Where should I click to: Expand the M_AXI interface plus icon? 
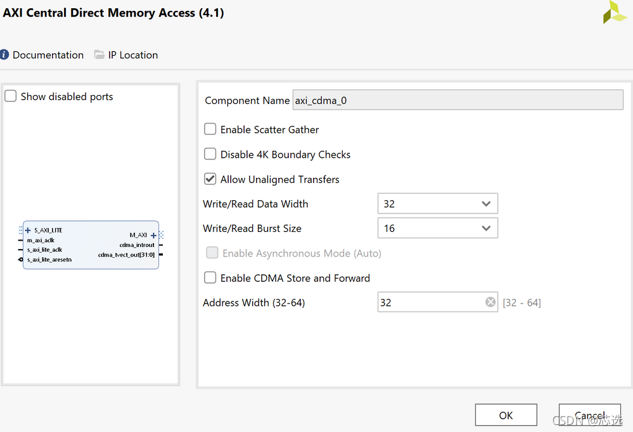(x=153, y=235)
